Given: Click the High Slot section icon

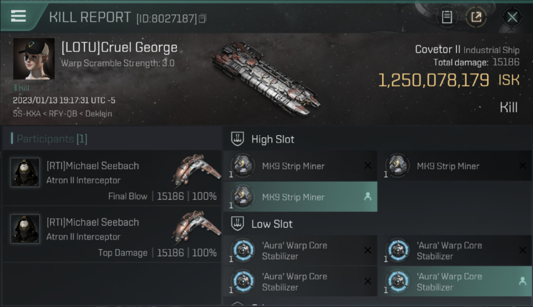Looking at the screenshot, I should [x=238, y=139].
